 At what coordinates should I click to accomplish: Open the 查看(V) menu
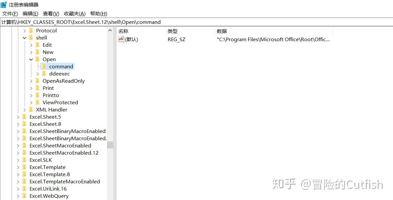coord(51,14)
